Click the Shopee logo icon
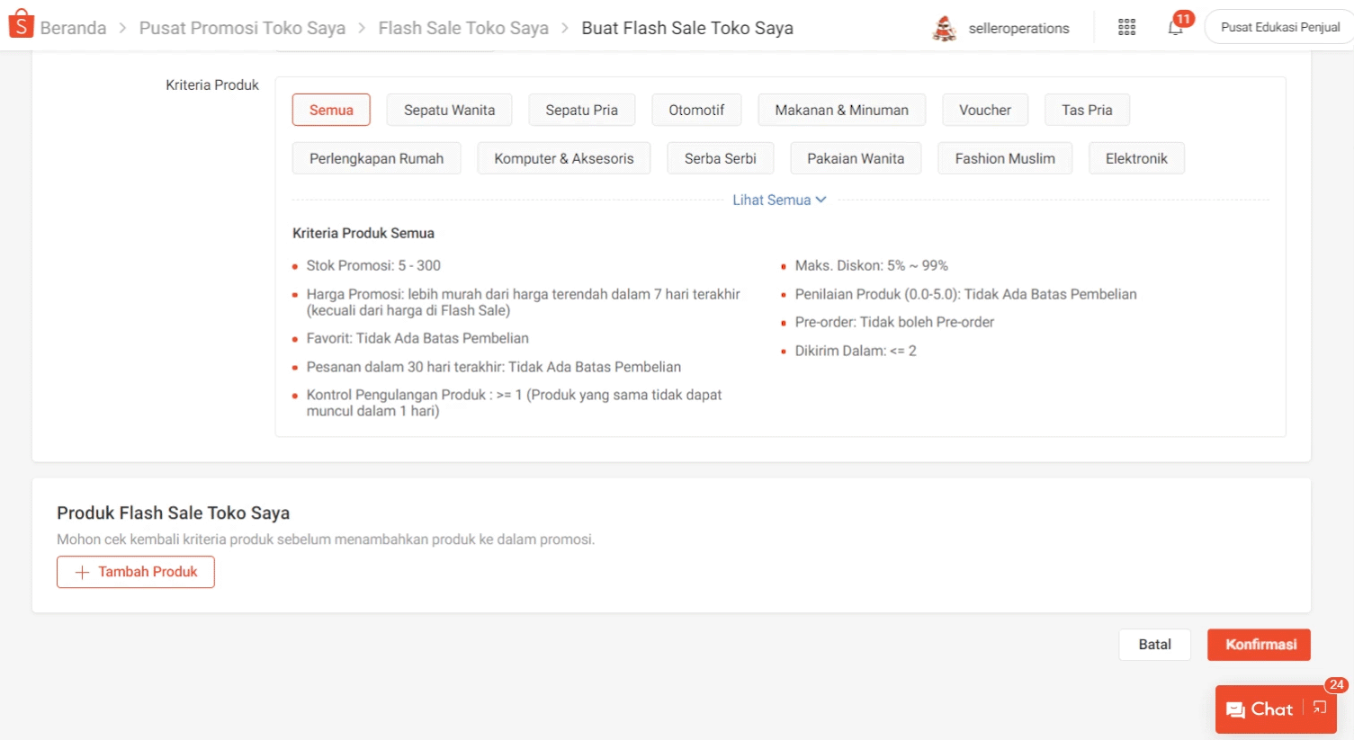The width and height of the screenshot is (1354, 740). (20, 25)
